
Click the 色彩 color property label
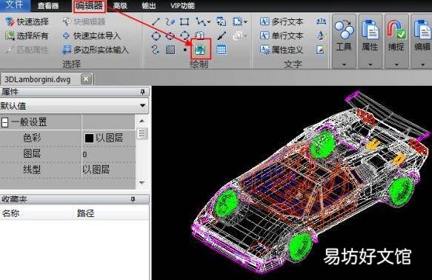pyautogui.click(x=32, y=138)
